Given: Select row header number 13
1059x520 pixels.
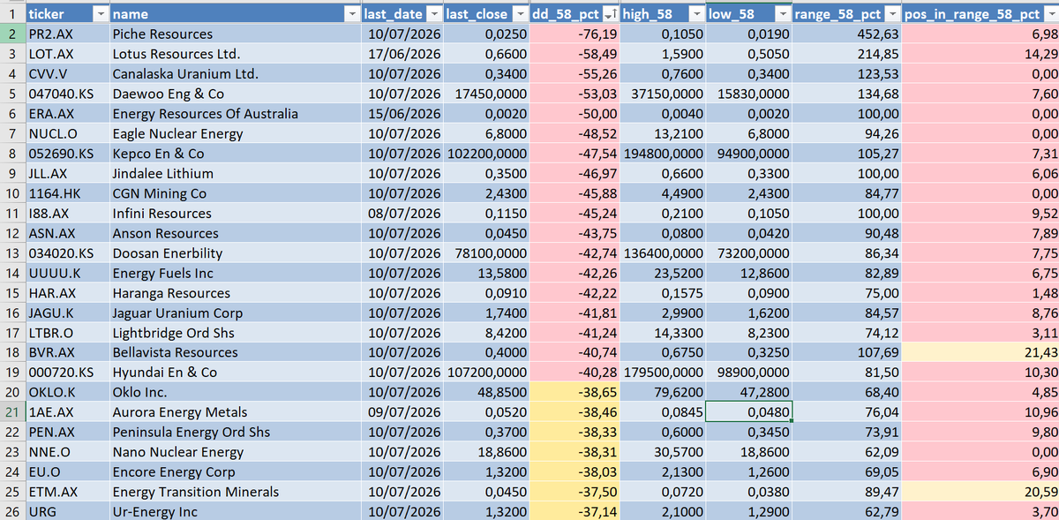Looking at the screenshot, I should [x=12, y=253].
